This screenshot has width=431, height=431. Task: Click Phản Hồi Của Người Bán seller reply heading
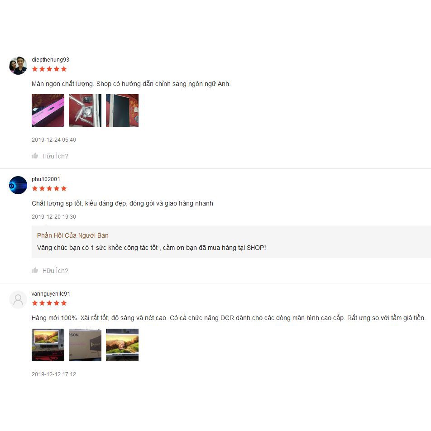tap(73, 235)
